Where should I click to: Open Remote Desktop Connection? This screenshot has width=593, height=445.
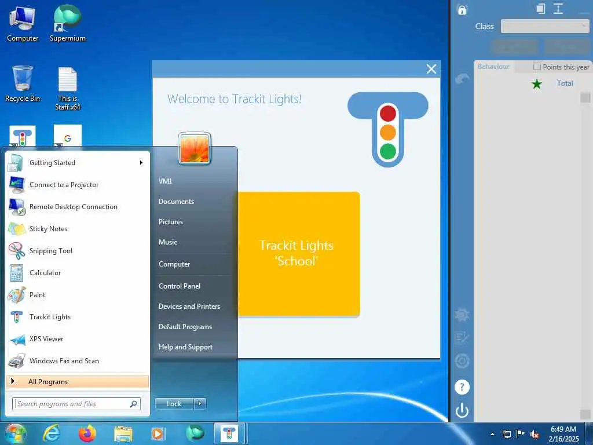(x=78, y=207)
